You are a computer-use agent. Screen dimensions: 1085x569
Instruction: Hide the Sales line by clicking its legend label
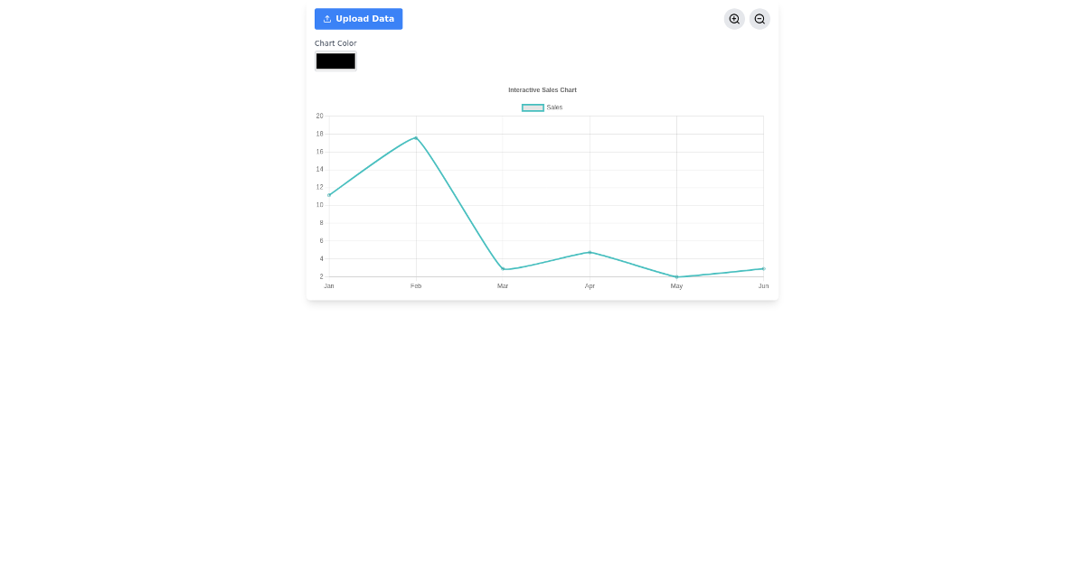pos(554,107)
